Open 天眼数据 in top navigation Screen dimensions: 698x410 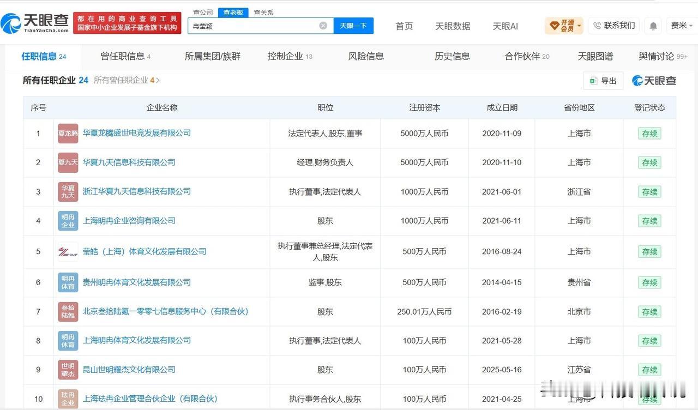[x=453, y=26]
